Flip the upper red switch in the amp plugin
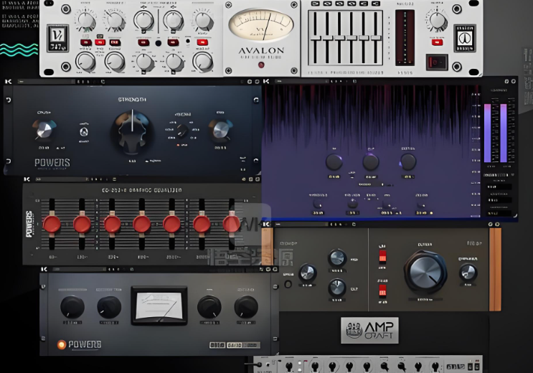This screenshot has width=533, height=373. coord(382,257)
